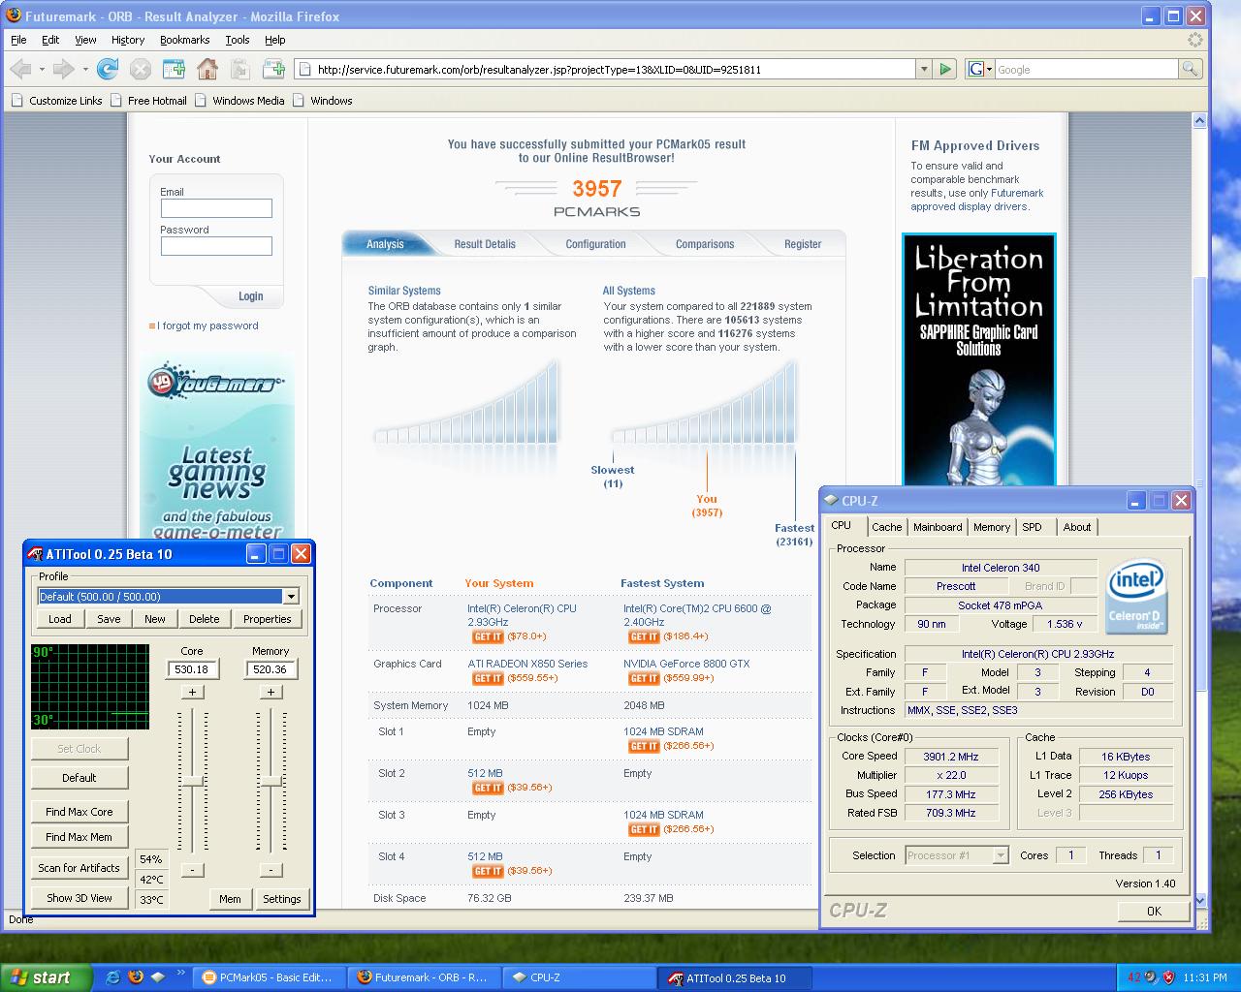Image resolution: width=1241 pixels, height=992 pixels.
Task: Open the Free Hotmail bookmark
Action: click(x=148, y=100)
